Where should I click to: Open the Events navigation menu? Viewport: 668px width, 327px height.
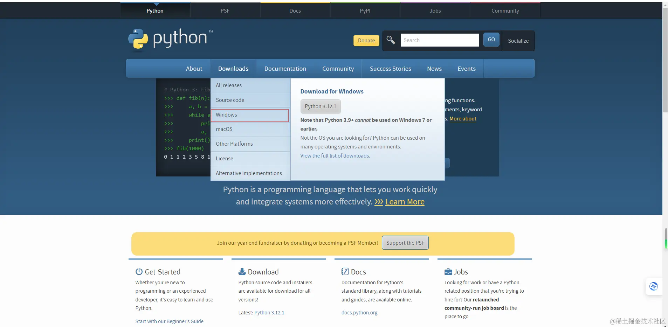pos(467,69)
